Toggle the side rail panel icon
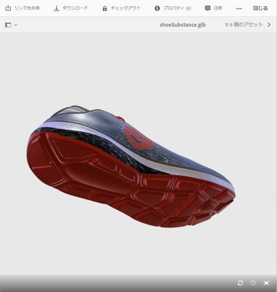Viewport: 277px width, 292px height. coord(8,25)
